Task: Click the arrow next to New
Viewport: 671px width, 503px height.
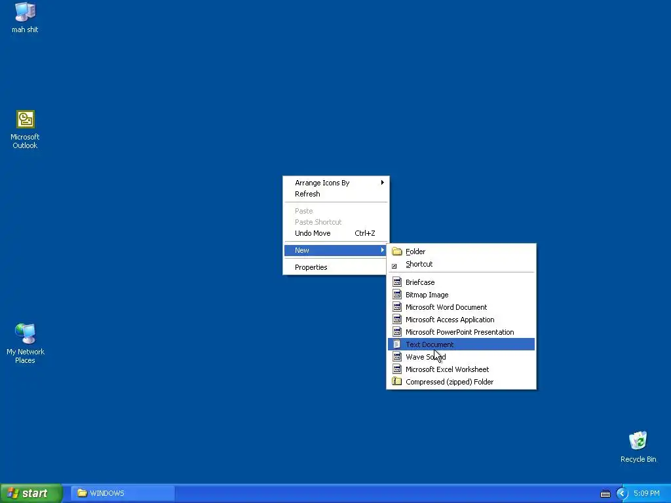Action: point(382,250)
